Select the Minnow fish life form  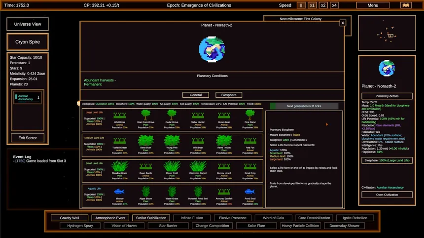pos(119,192)
